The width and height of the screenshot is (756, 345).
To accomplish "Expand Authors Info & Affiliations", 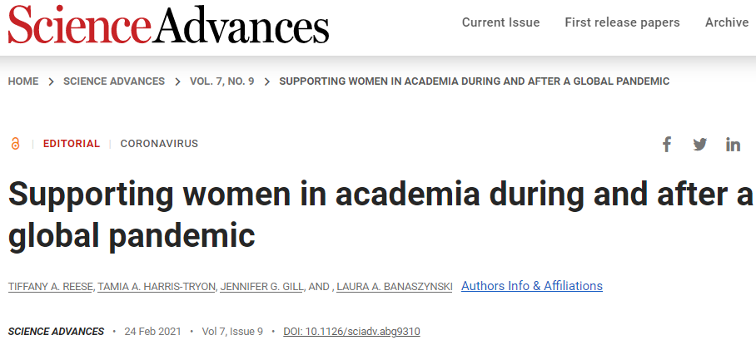I will (x=532, y=286).
